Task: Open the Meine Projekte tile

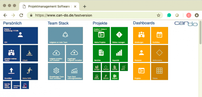Action: click(101, 36)
